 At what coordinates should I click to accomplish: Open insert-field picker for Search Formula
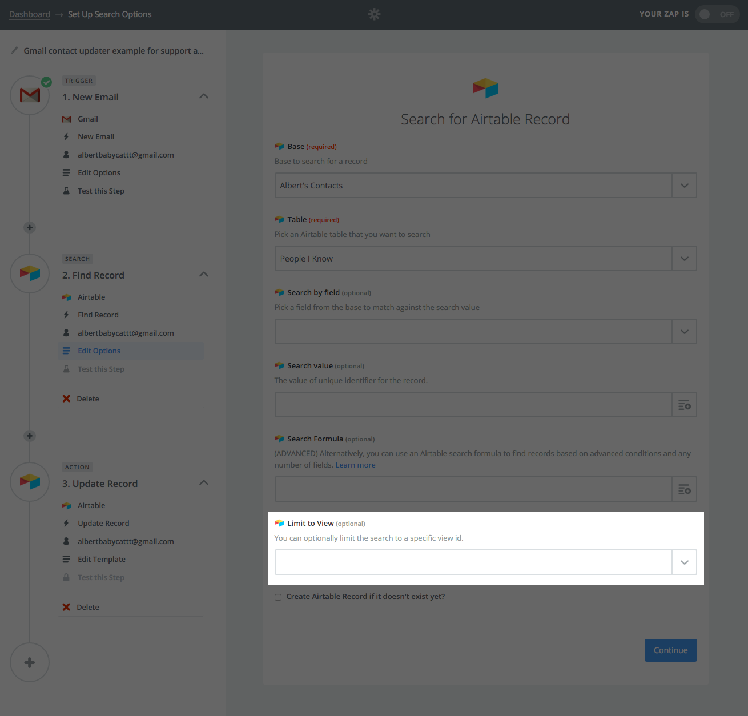684,489
